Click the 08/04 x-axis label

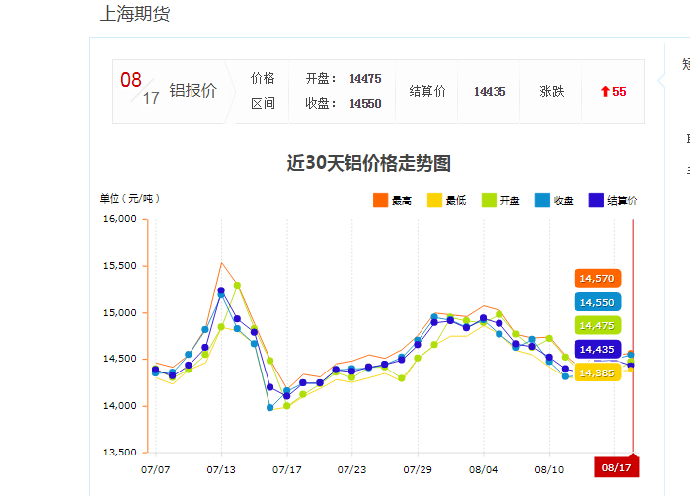coord(483,470)
